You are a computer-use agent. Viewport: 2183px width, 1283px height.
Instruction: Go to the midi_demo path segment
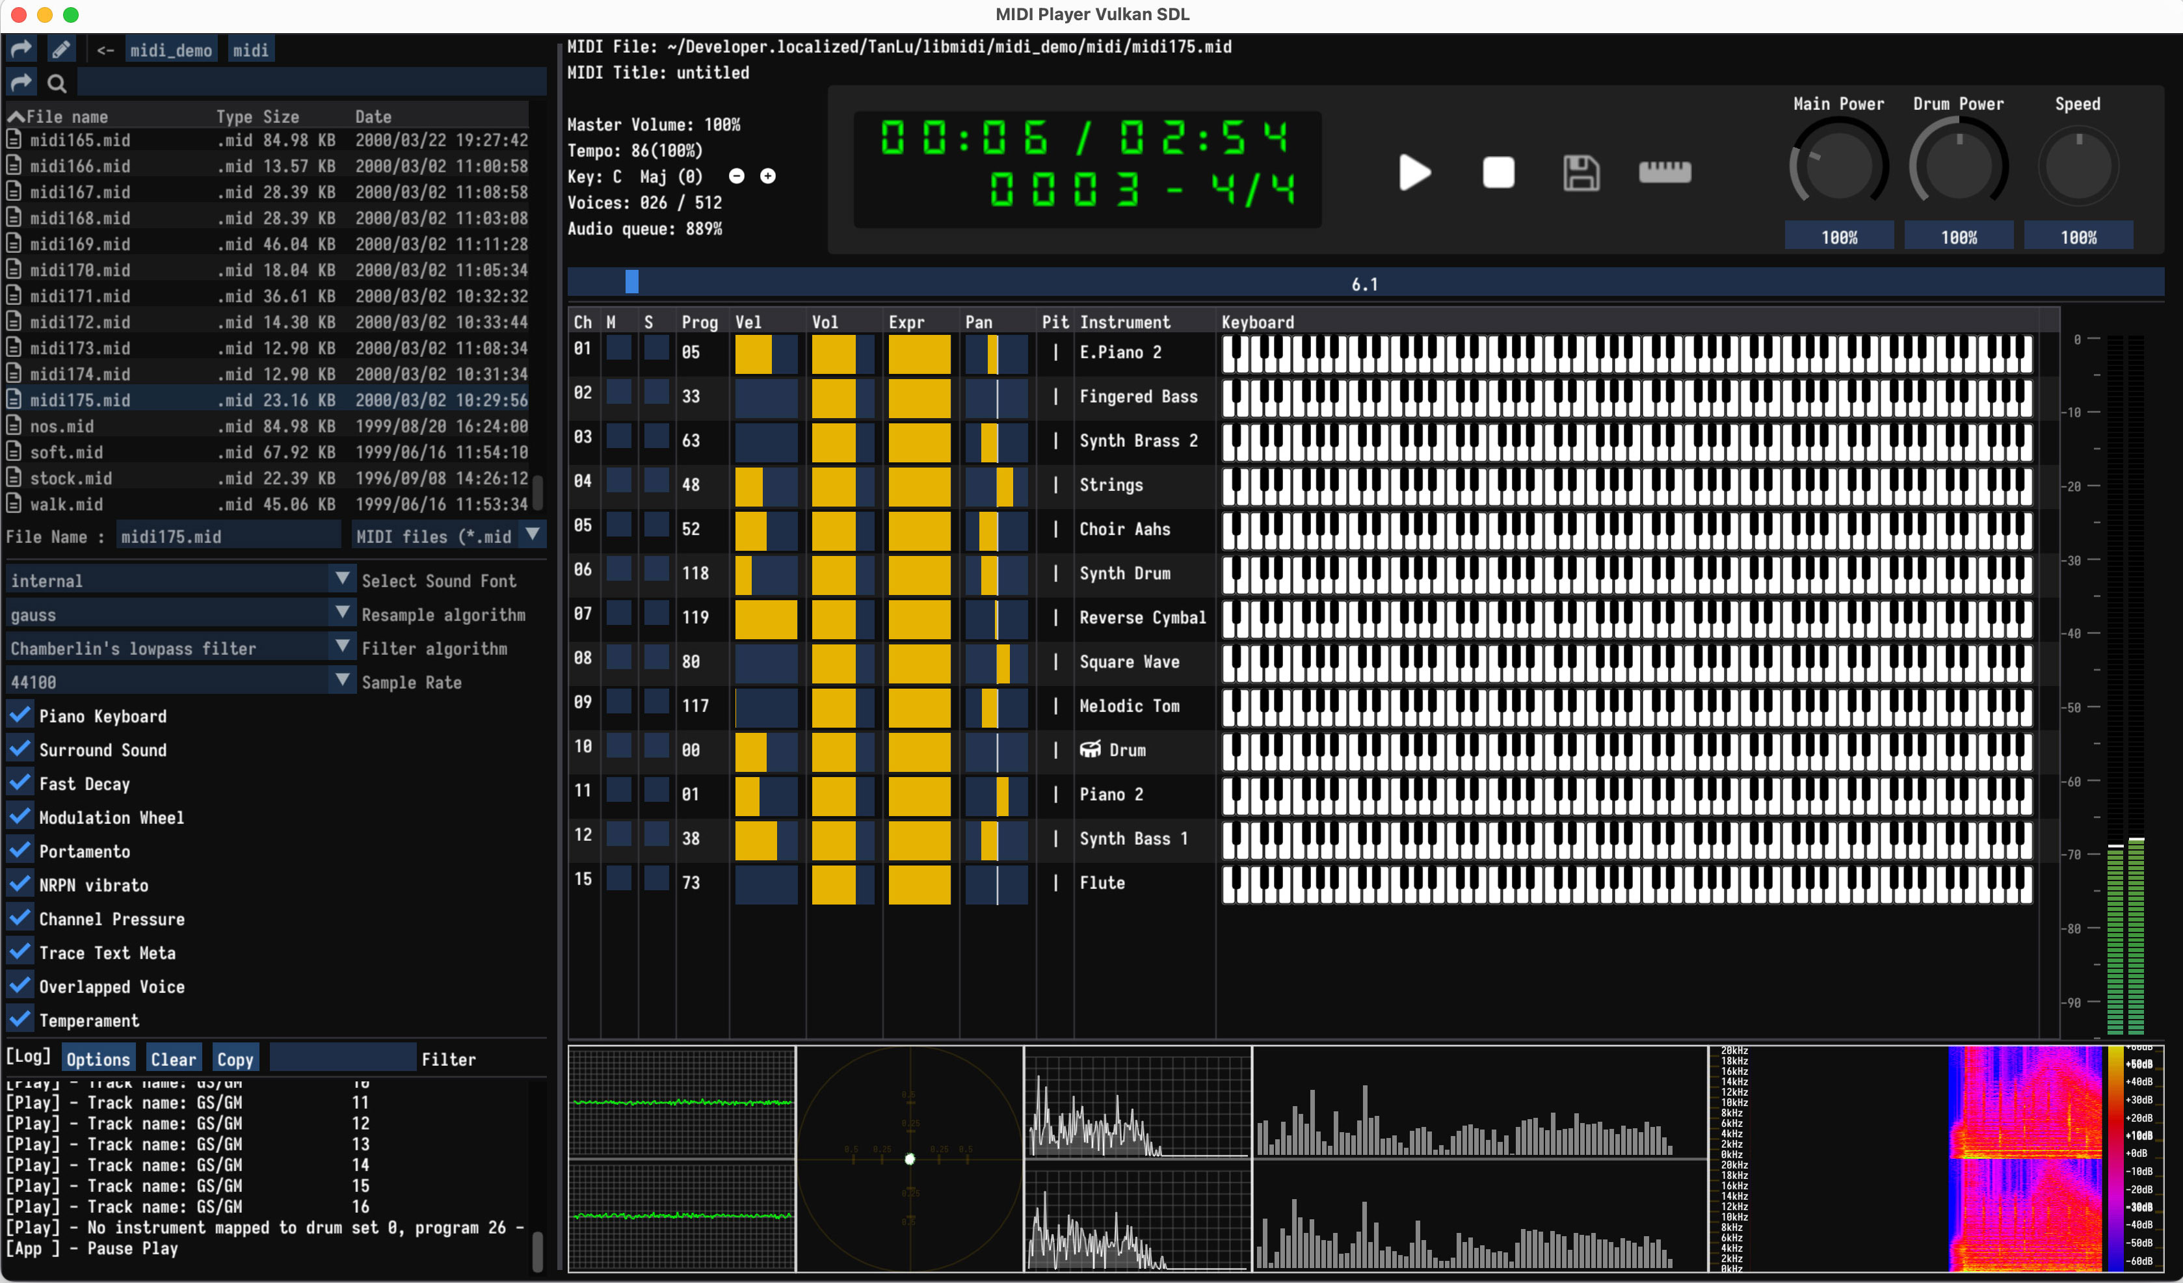click(170, 50)
